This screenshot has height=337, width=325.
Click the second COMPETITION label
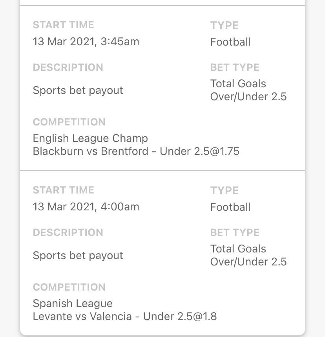click(x=69, y=287)
